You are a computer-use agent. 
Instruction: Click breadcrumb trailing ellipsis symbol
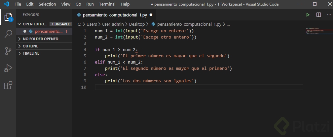pyautogui.click(x=228, y=24)
